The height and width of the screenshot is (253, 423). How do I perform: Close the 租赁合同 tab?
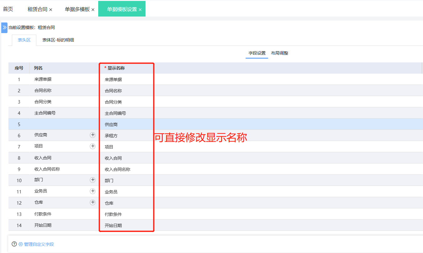click(51, 10)
